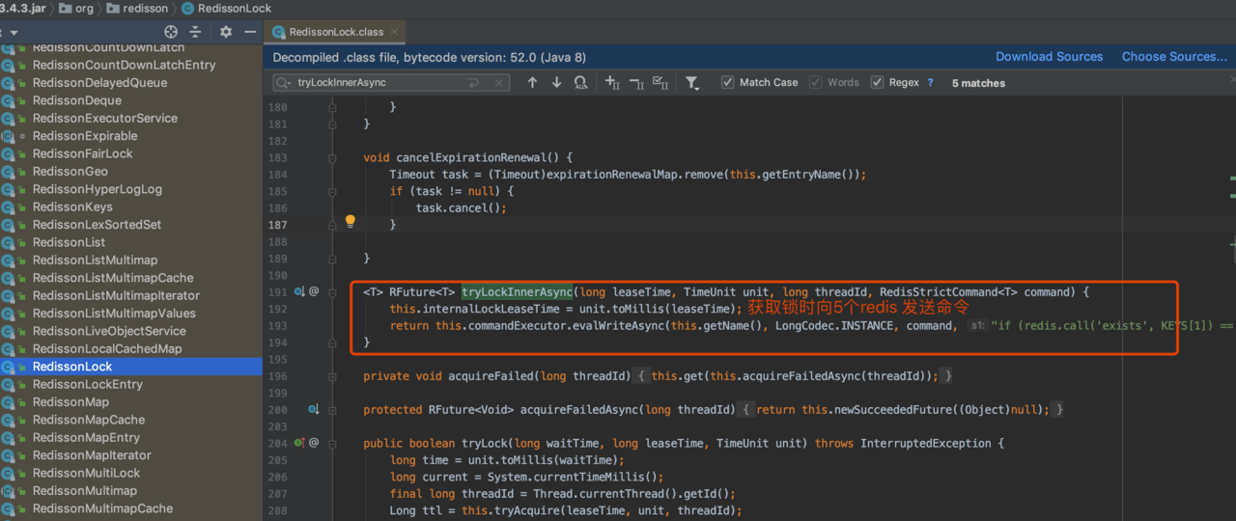Click the collapse all icon in project panel
This screenshot has height=521, width=1236.
tap(196, 32)
